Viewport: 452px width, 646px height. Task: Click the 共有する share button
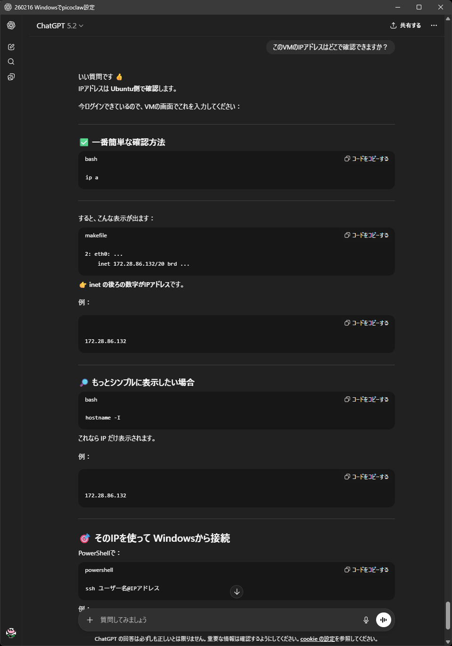(406, 25)
